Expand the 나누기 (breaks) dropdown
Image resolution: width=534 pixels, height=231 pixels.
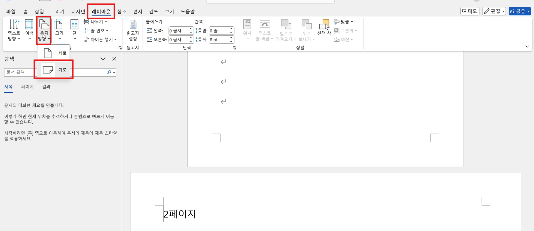(x=96, y=22)
